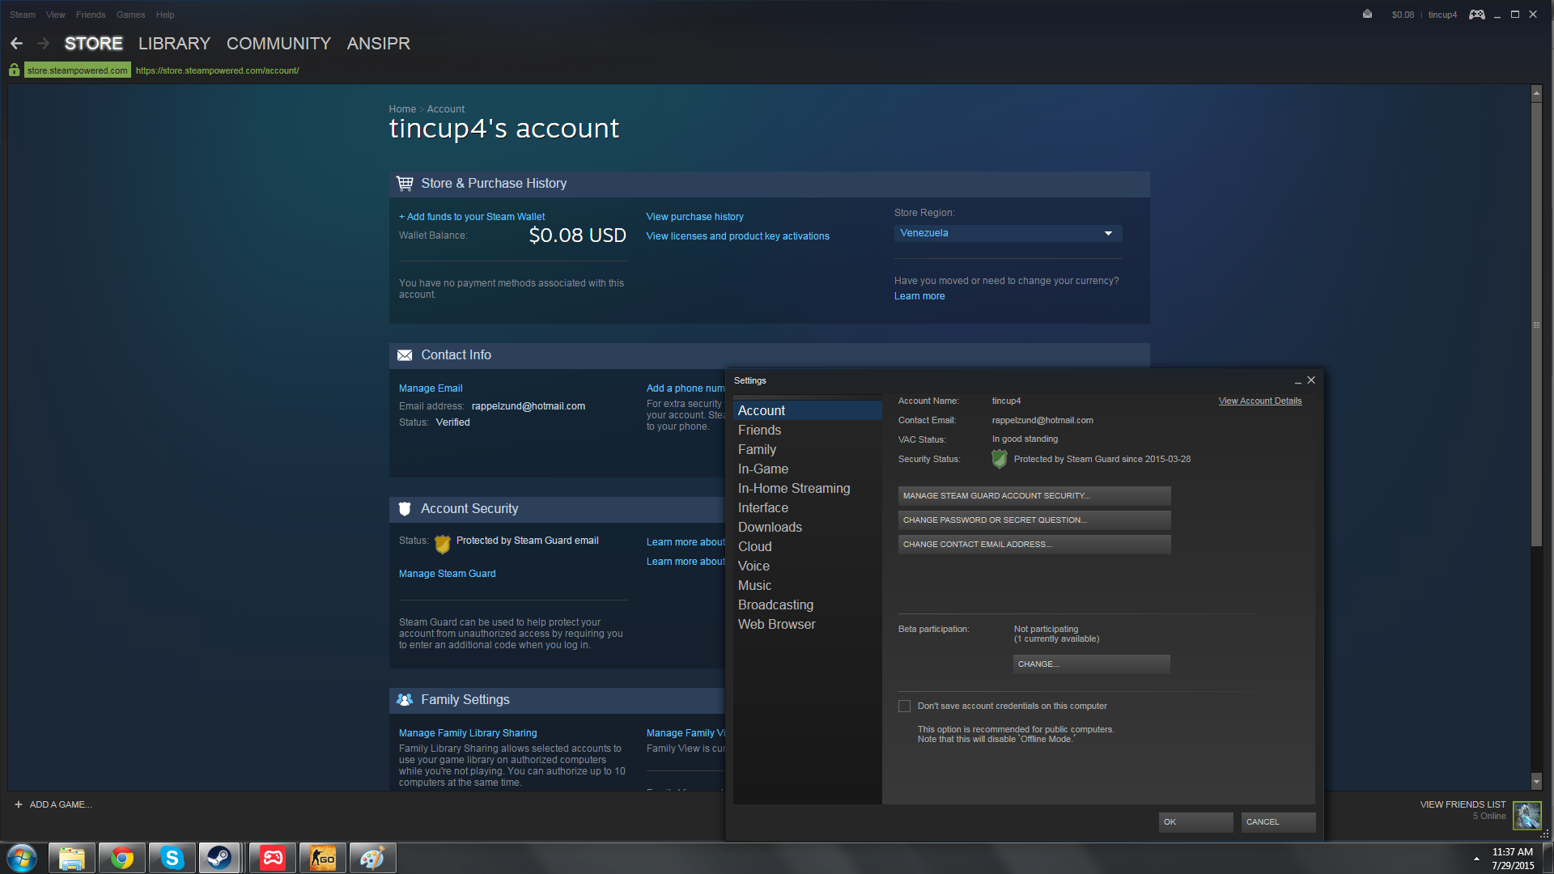Select Voice in the Settings sidebar

pos(807,566)
